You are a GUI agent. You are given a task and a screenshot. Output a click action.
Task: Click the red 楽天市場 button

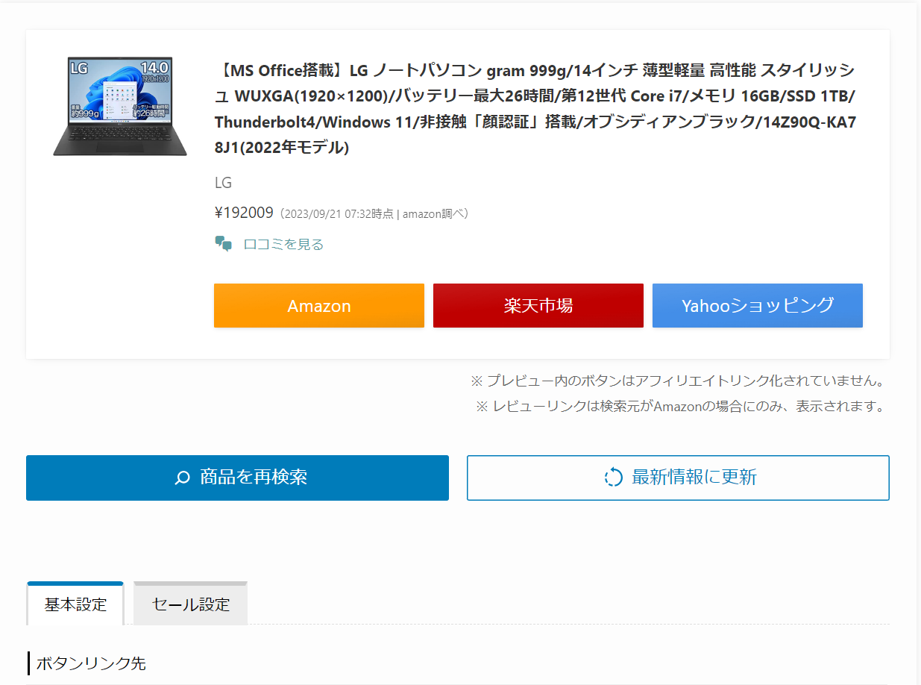538,305
